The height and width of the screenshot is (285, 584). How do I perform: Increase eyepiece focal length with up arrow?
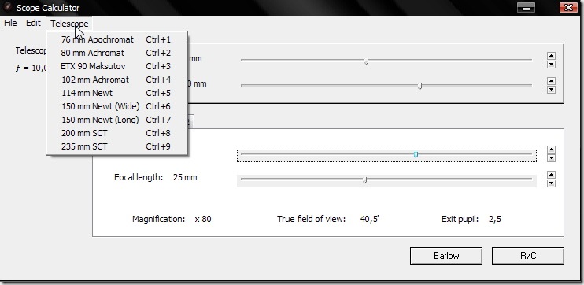[x=551, y=175]
